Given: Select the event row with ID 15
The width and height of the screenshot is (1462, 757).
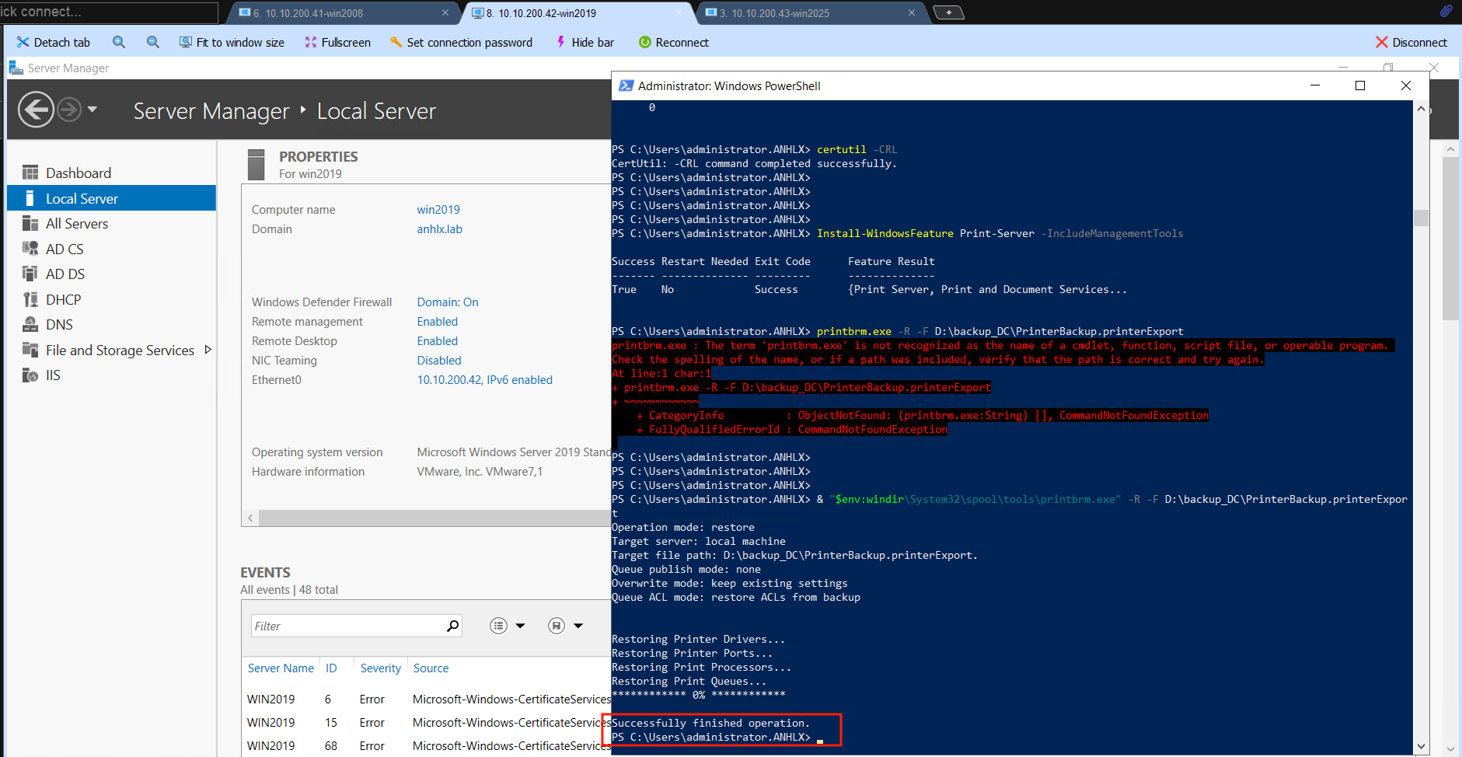Looking at the screenshot, I should [x=427, y=722].
